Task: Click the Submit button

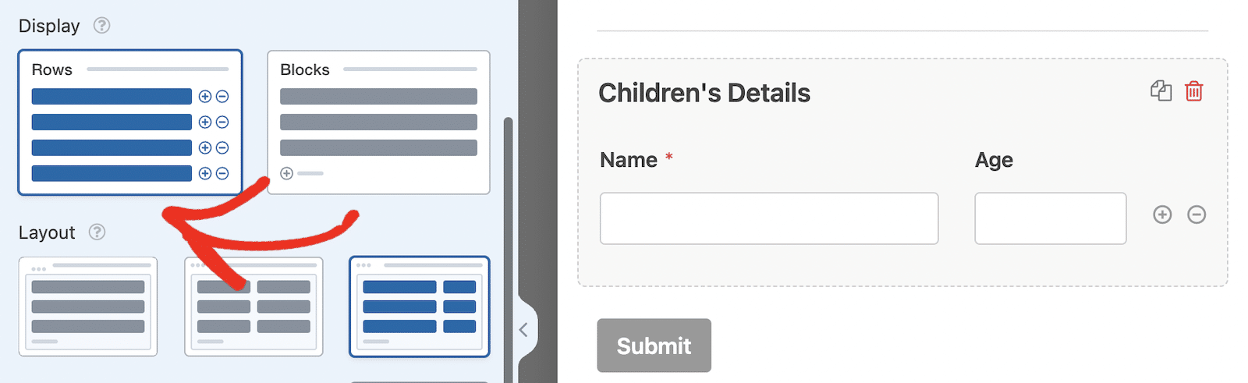Action: click(654, 346)
